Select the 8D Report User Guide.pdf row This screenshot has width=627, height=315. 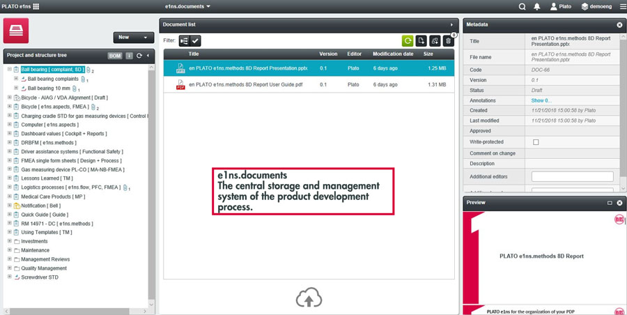coord(309,84)
